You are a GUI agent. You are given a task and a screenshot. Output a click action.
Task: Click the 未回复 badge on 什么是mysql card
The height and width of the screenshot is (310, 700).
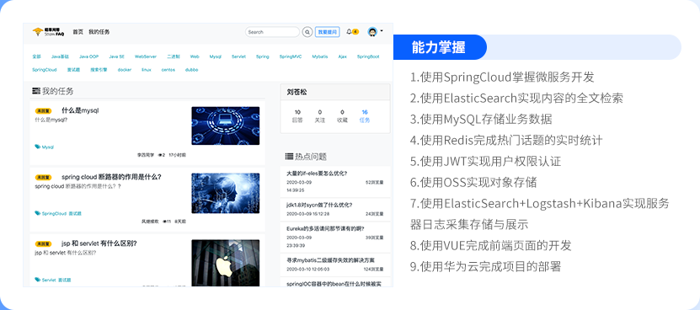[x=43, y=111]
